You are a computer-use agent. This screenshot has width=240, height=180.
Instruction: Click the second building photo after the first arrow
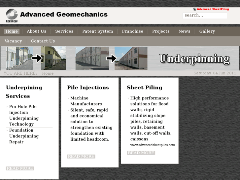[53, 58]
